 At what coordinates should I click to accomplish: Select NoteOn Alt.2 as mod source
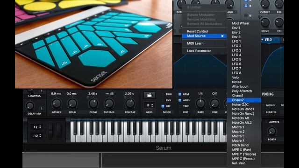(244, 123)
